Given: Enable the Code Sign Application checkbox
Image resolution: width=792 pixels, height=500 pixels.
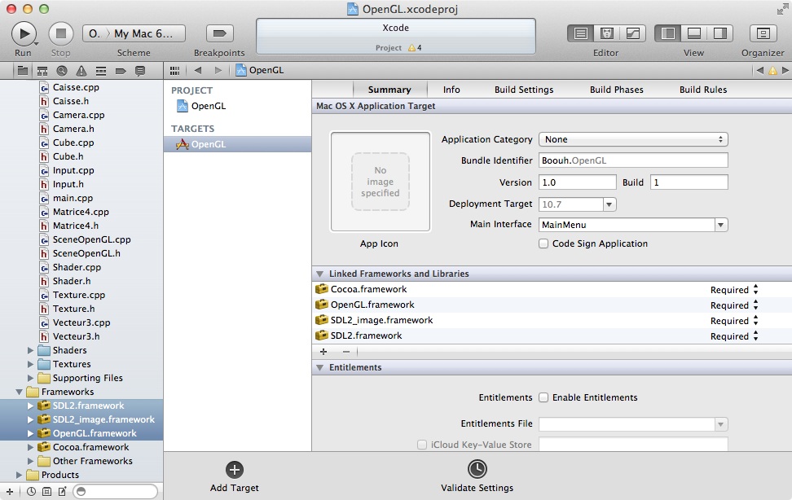Looking at the screenshot, I should [543, 243].
